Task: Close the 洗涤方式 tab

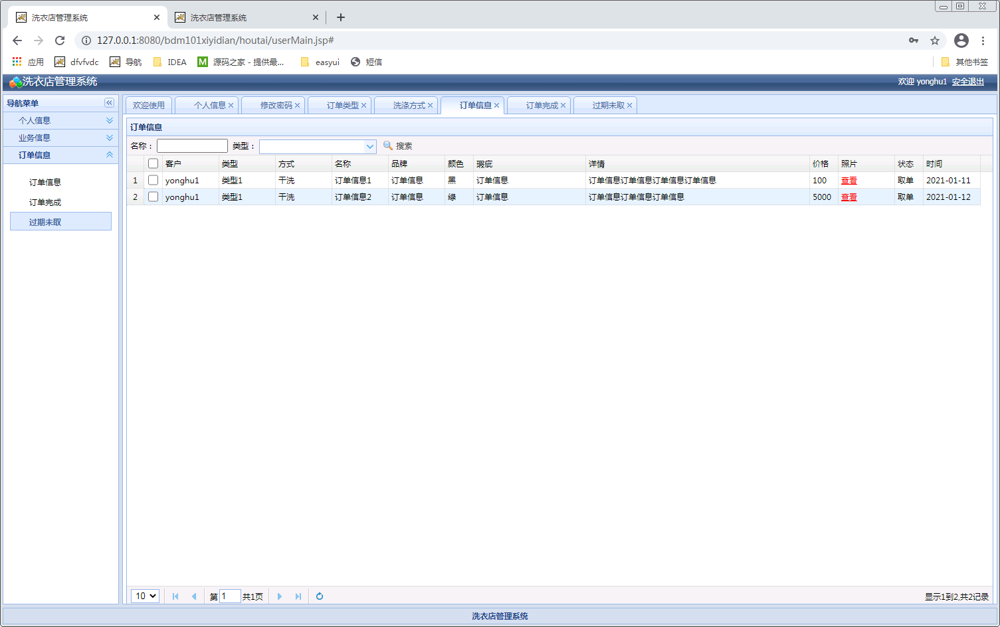Action: [431, 106]
